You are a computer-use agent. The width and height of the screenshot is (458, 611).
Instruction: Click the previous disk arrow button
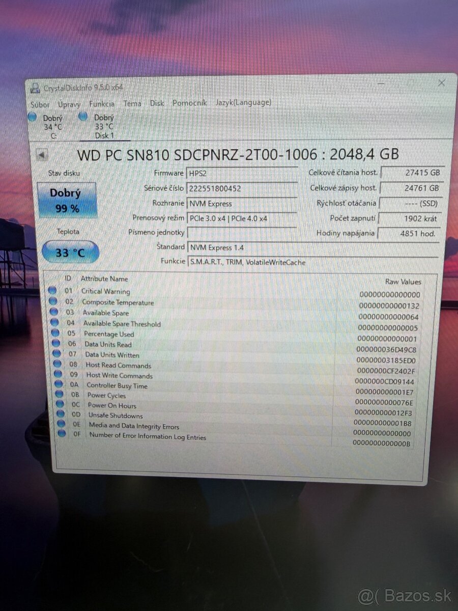point(42,155)
